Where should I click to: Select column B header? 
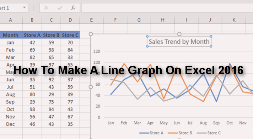tap(32, 20)
